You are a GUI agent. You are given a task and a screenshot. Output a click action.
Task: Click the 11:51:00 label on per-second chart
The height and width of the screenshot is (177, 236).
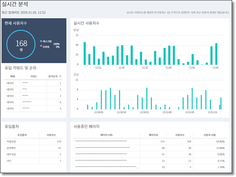point(167,112)
